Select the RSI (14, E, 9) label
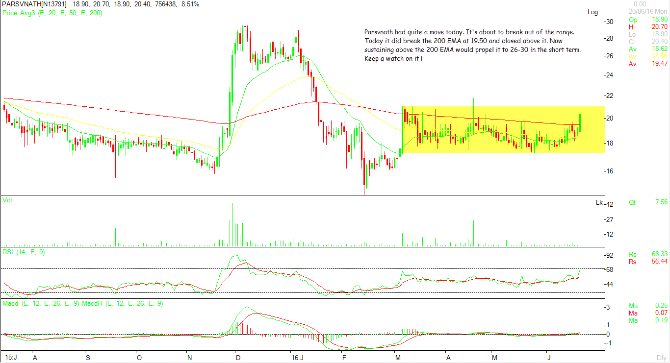670x363 pixels. click(x=24, y=252)
